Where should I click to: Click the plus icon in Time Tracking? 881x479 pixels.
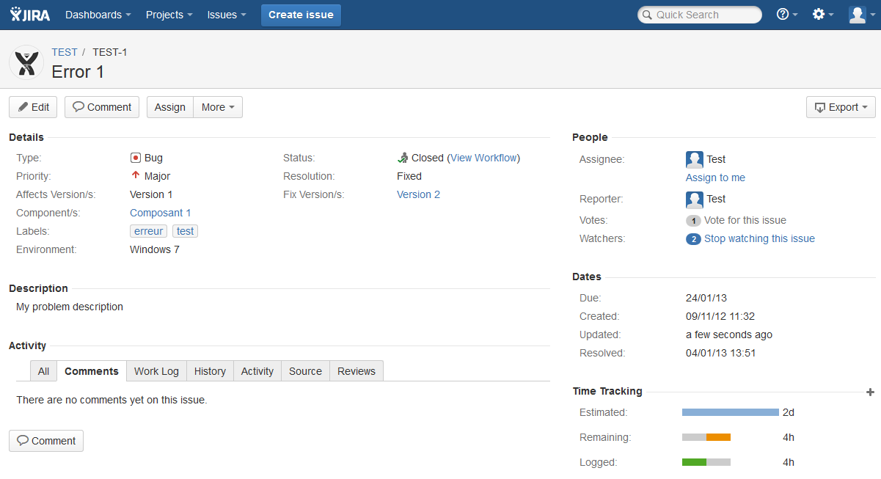tap(871, 392)
